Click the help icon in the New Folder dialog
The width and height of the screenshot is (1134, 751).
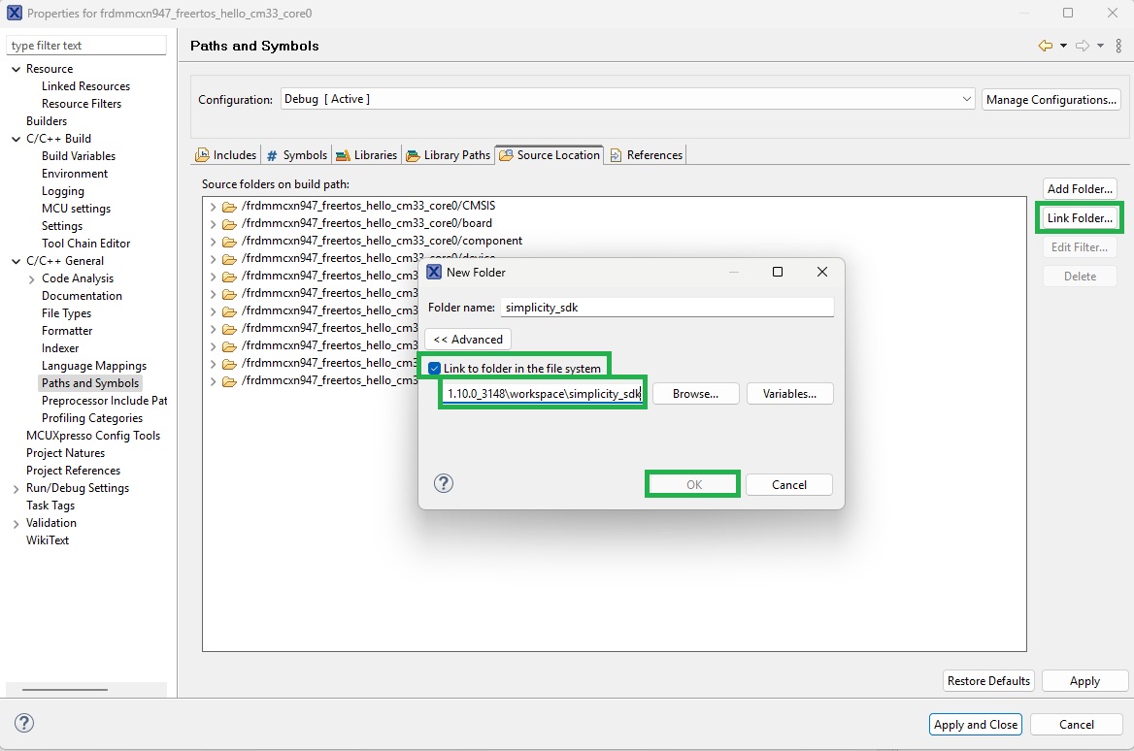(x=444, y=482)
